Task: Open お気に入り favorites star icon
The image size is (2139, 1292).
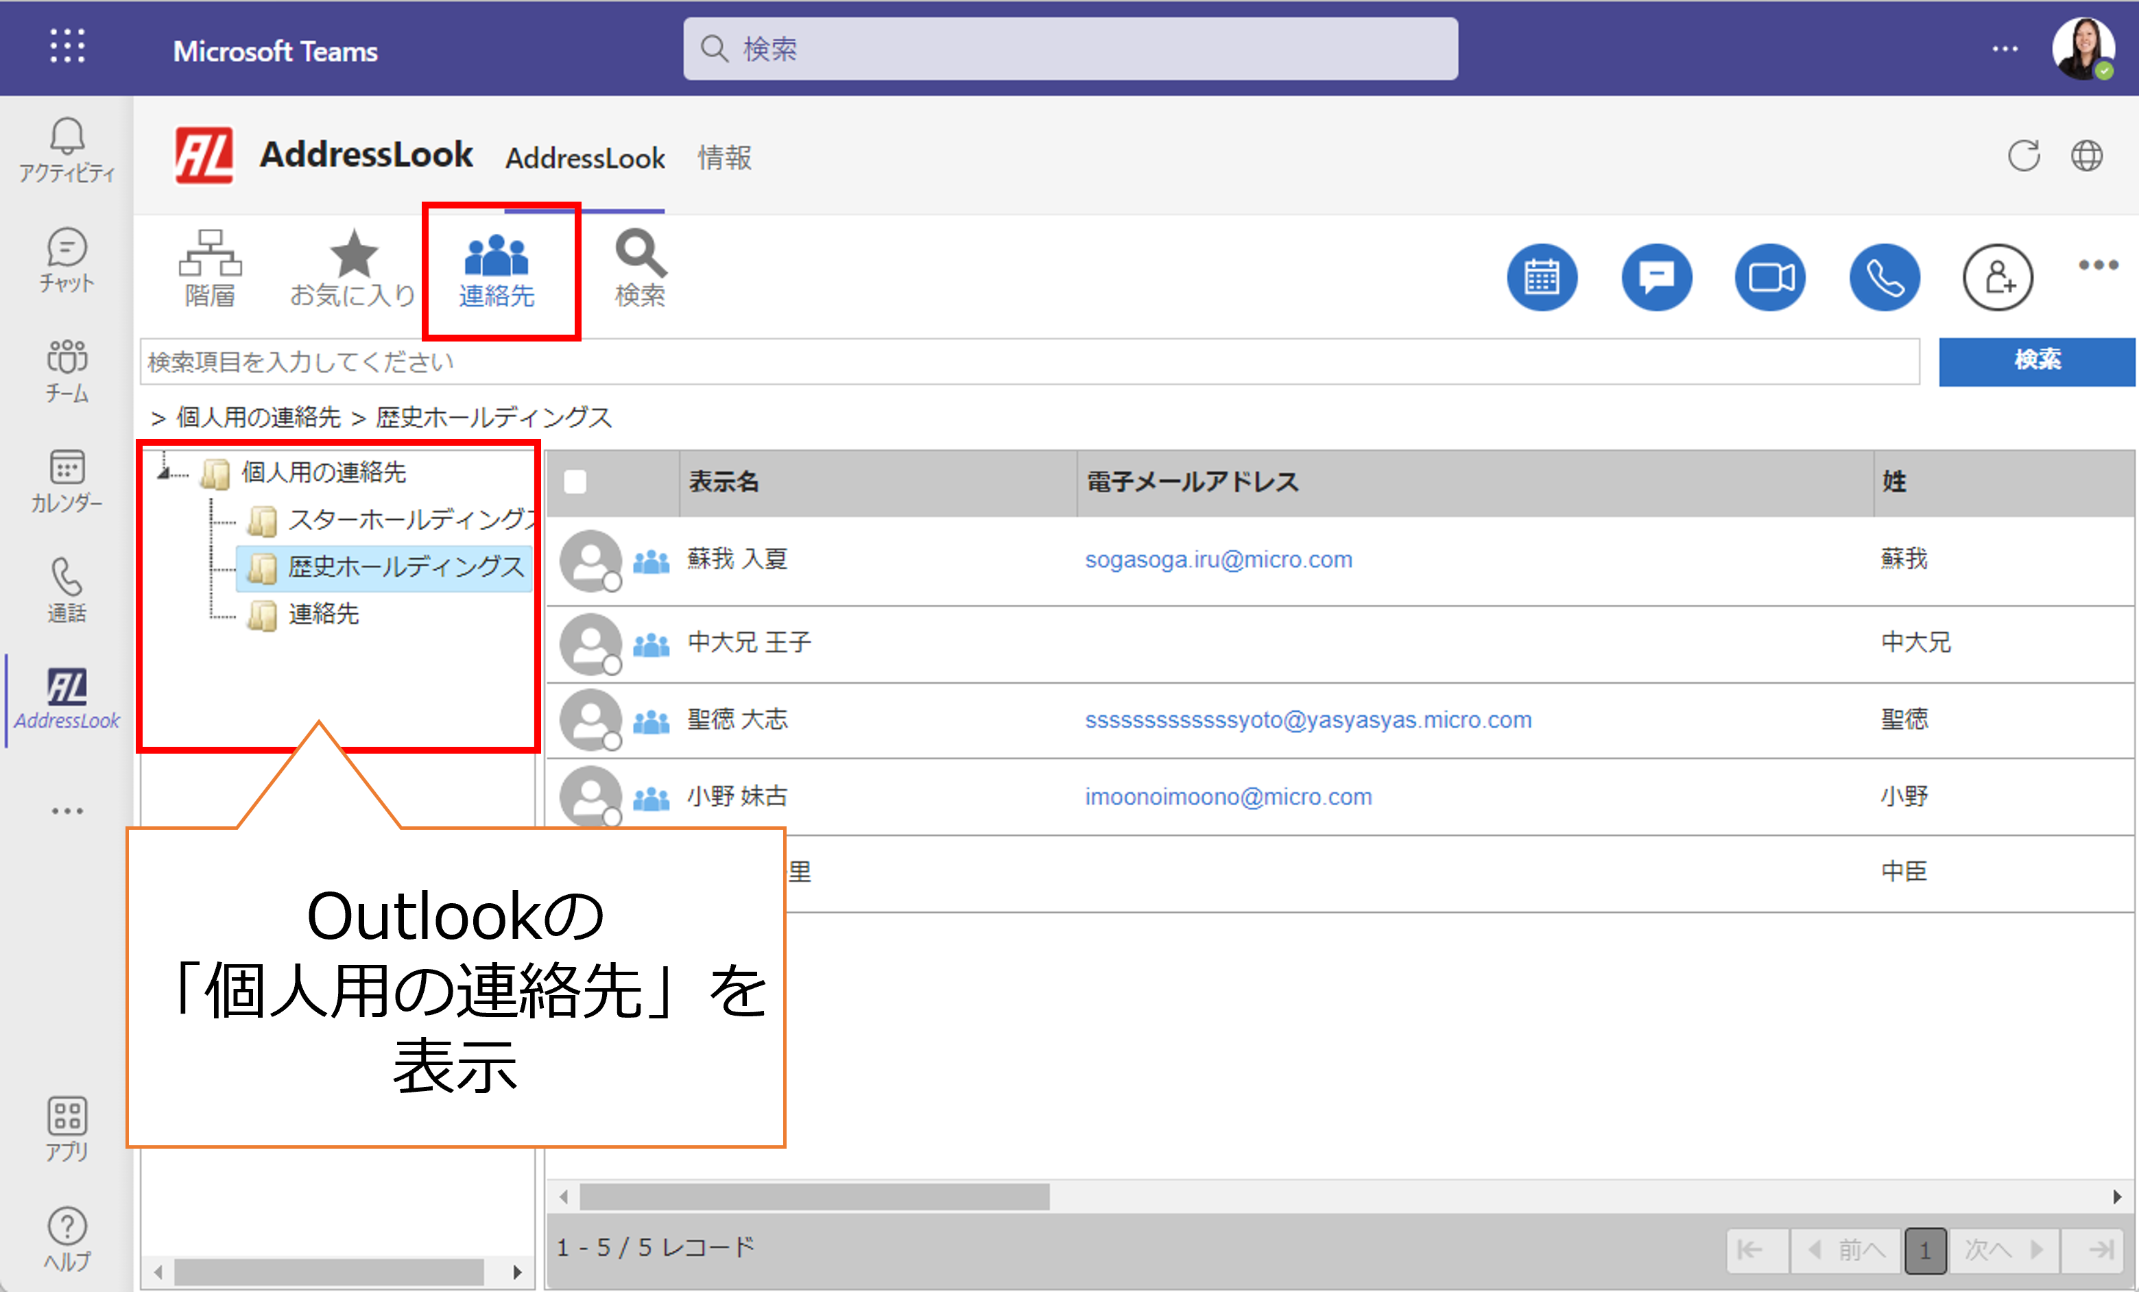Action: coord(352,267)
